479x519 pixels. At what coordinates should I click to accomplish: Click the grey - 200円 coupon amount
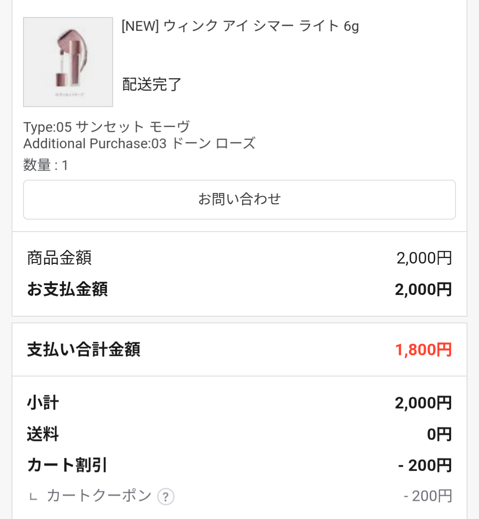pyautogui.click(x=428, y=496)
